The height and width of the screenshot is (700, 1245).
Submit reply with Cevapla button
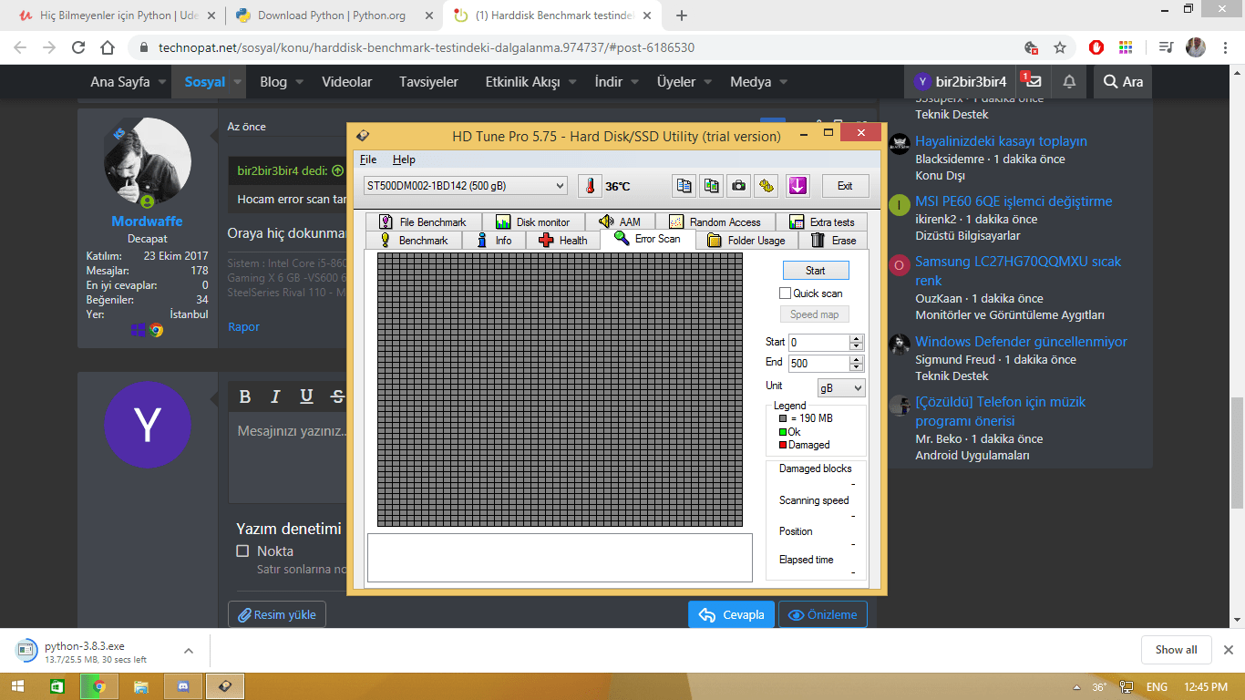click(x=731, y=615)
